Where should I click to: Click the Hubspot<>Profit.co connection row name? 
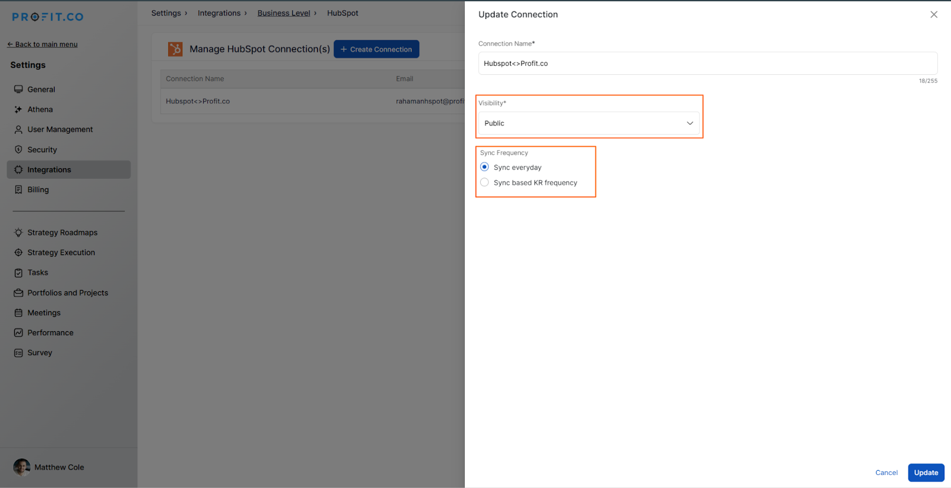coord(198,101)
